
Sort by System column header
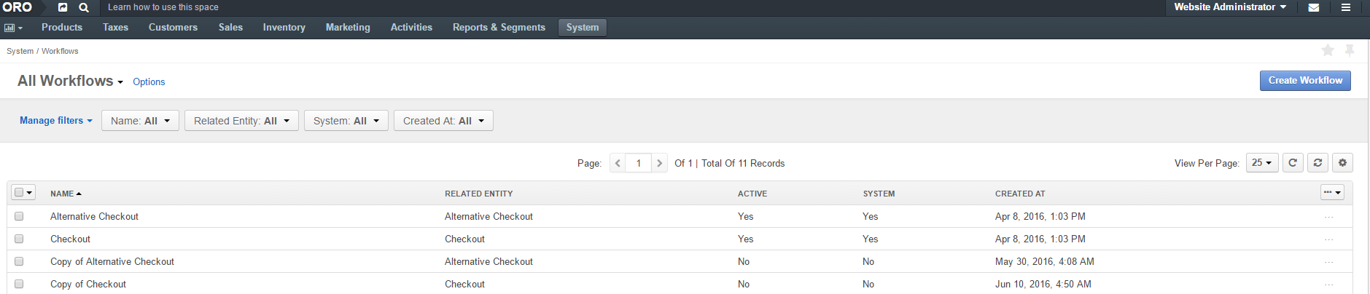(879, 194)
